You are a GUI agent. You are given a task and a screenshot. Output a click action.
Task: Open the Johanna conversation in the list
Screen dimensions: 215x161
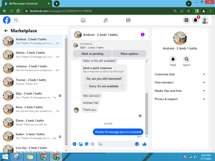point(32,68)
